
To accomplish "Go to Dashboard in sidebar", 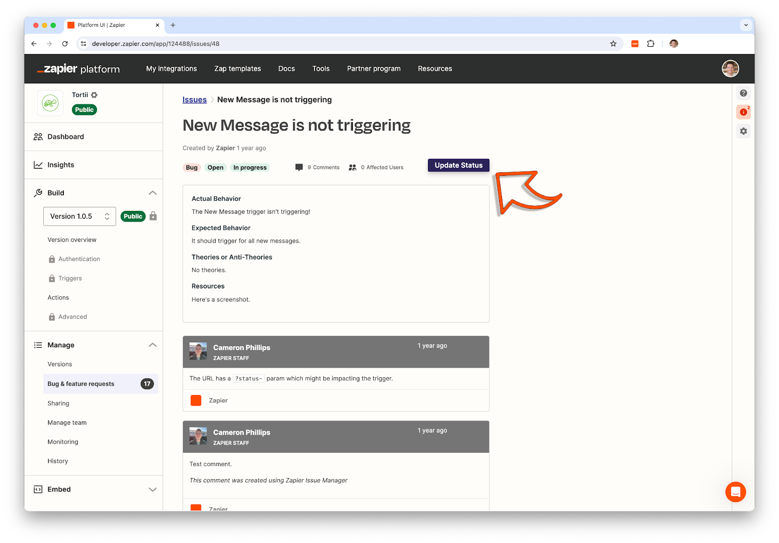I will [x=66, y=137].
